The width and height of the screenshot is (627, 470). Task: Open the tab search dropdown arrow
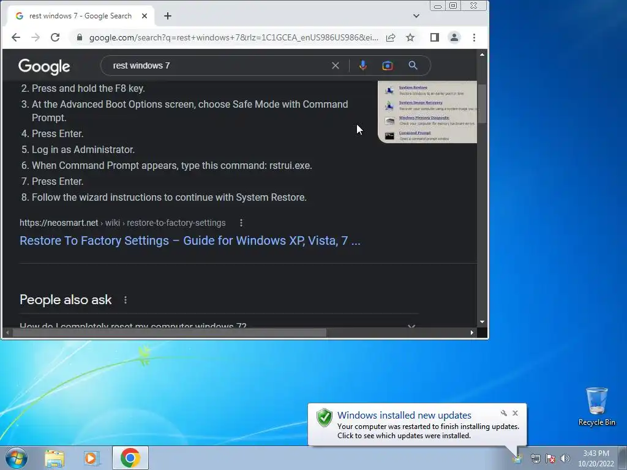point(416,16)
